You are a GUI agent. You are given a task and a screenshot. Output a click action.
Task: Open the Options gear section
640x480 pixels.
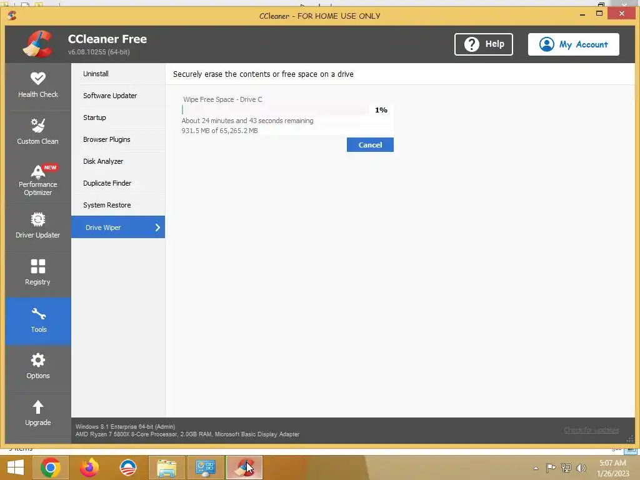tap(38, 367)
